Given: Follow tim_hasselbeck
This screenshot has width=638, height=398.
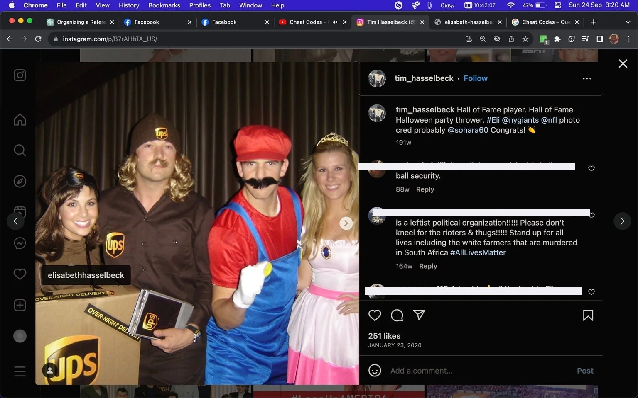Looking at the screenshot, I should pos(476,78).
